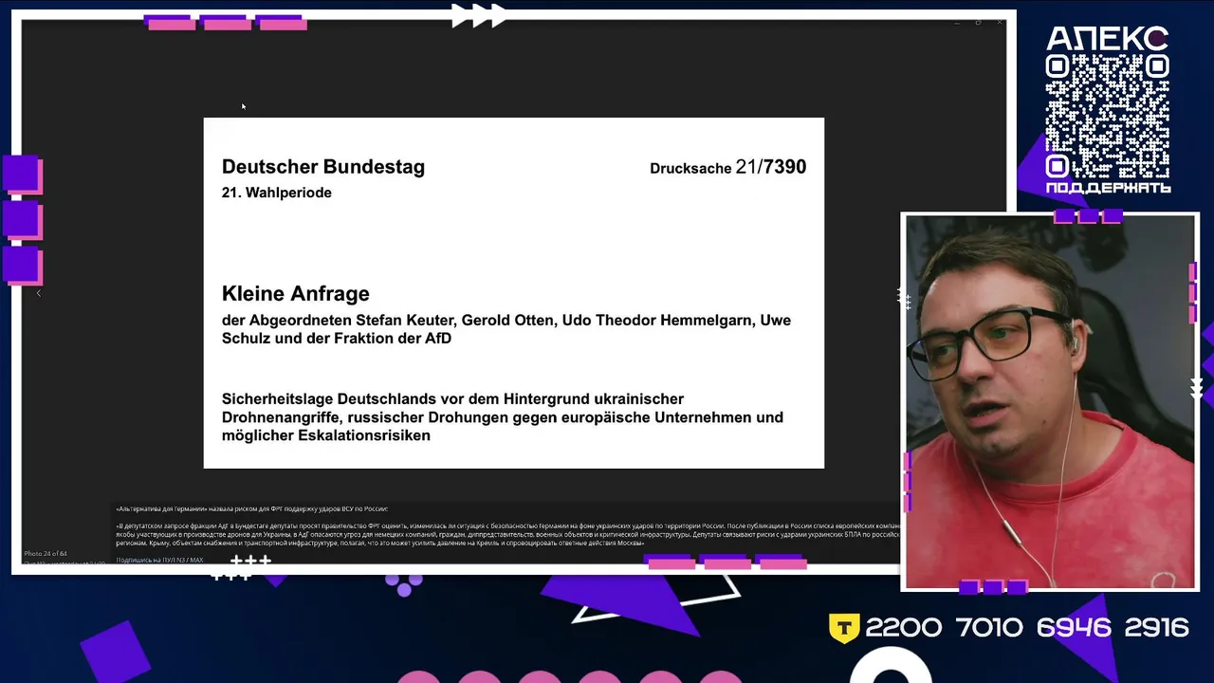The height and width of the screenshot is (683, 1214).
Task: Minimize the photo viewer window
Action: (x=956, y=22)
